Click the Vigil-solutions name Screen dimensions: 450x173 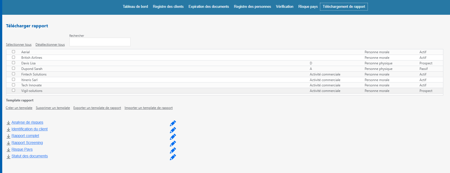coord(32,91)
